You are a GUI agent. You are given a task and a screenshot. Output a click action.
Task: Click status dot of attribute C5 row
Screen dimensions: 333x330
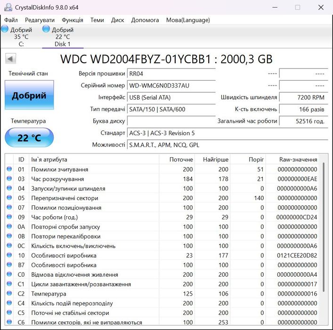(9, 313)
